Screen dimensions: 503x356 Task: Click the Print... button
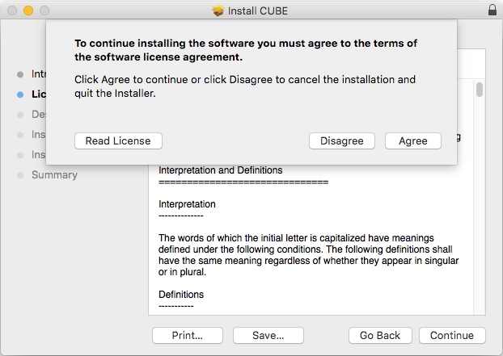pos(188,335)
